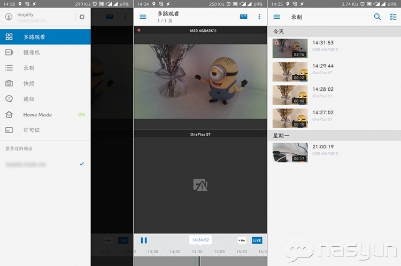Click the location status icon at 14:38
The height and width of the screenshot is (266, 401).
click(x=20, y=4)
